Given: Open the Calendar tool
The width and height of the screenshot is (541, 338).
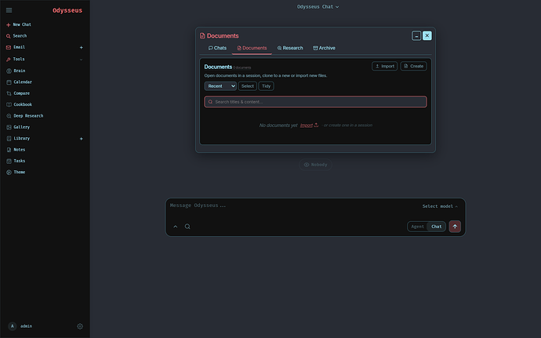Looking at the screenshot, I should (x=20, y=82).
